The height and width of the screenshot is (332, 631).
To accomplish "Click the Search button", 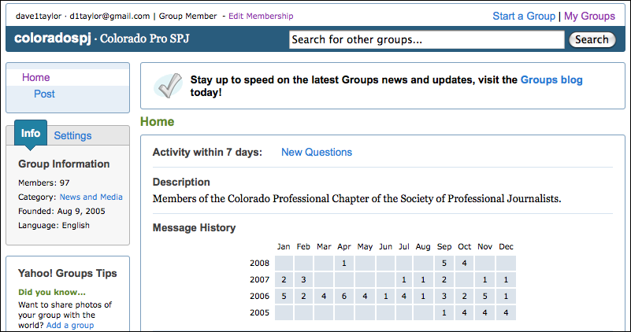I will pos(592,39).
